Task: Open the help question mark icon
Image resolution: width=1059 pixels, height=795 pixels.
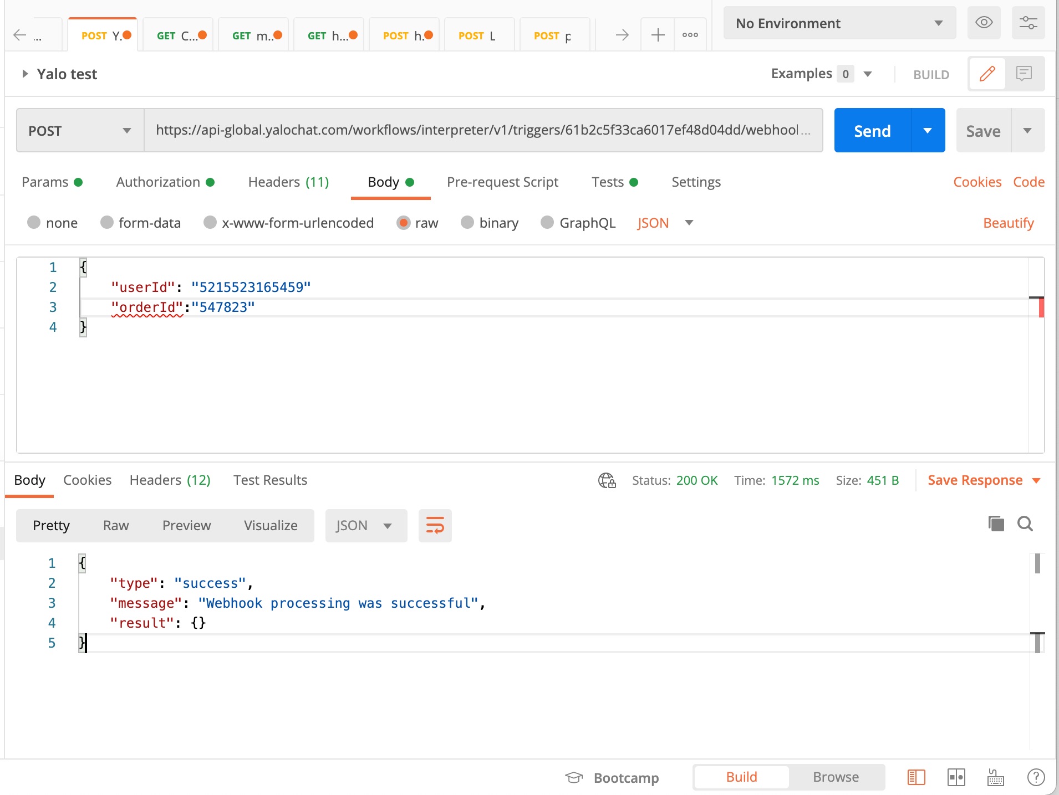Action: point(1036,777)
